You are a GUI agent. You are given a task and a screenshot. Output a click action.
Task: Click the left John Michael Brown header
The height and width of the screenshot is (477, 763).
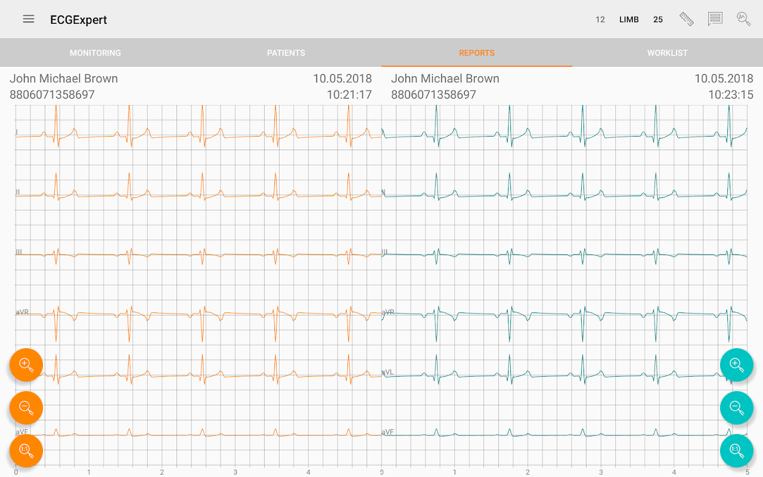64,79
